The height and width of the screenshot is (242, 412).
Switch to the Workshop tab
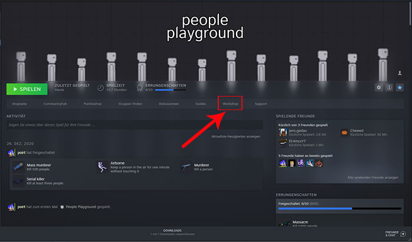230,104
